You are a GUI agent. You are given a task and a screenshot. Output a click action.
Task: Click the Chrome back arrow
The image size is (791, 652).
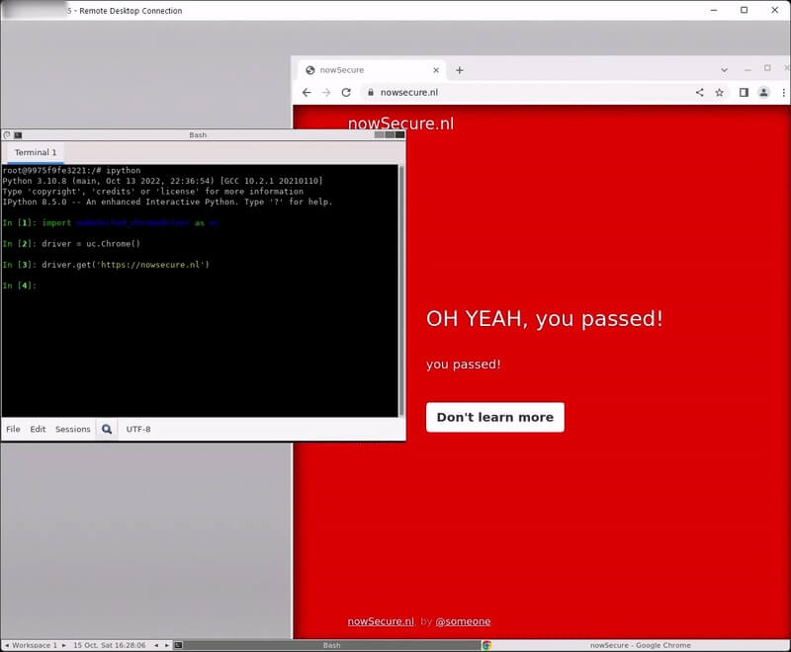tap(307, 92)
